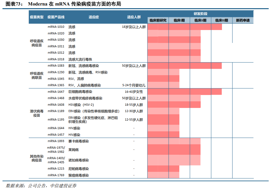Viewport: 272px width, 190px height.
Task: Click the '呼吸道疾病疫苗' category label
Action: click(x=36, y=43)
